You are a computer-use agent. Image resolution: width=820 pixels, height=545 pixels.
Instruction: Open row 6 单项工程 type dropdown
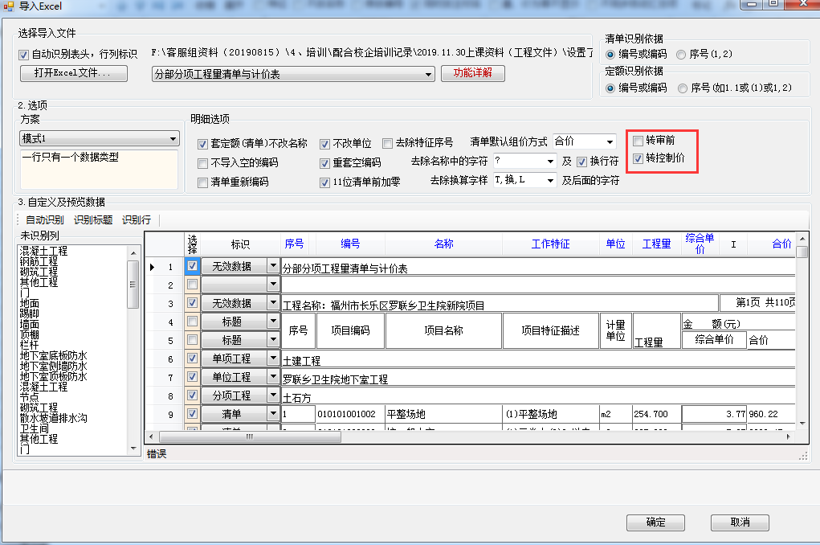273,359
